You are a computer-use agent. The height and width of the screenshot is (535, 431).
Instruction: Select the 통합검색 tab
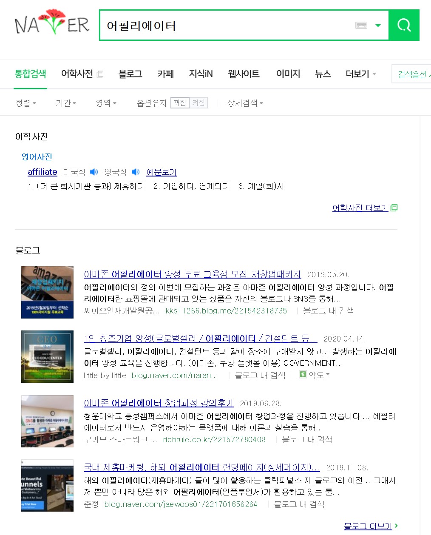click(30, 74)
